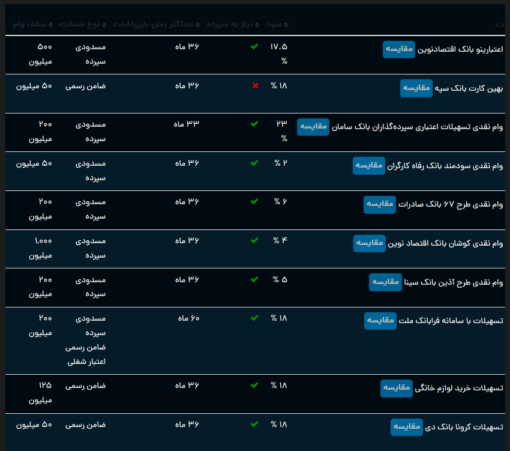Viewport: 510px width, 451px height.
Task: Click مقایسه for طرح آذین بانک سینا
Action: point(385,282)
